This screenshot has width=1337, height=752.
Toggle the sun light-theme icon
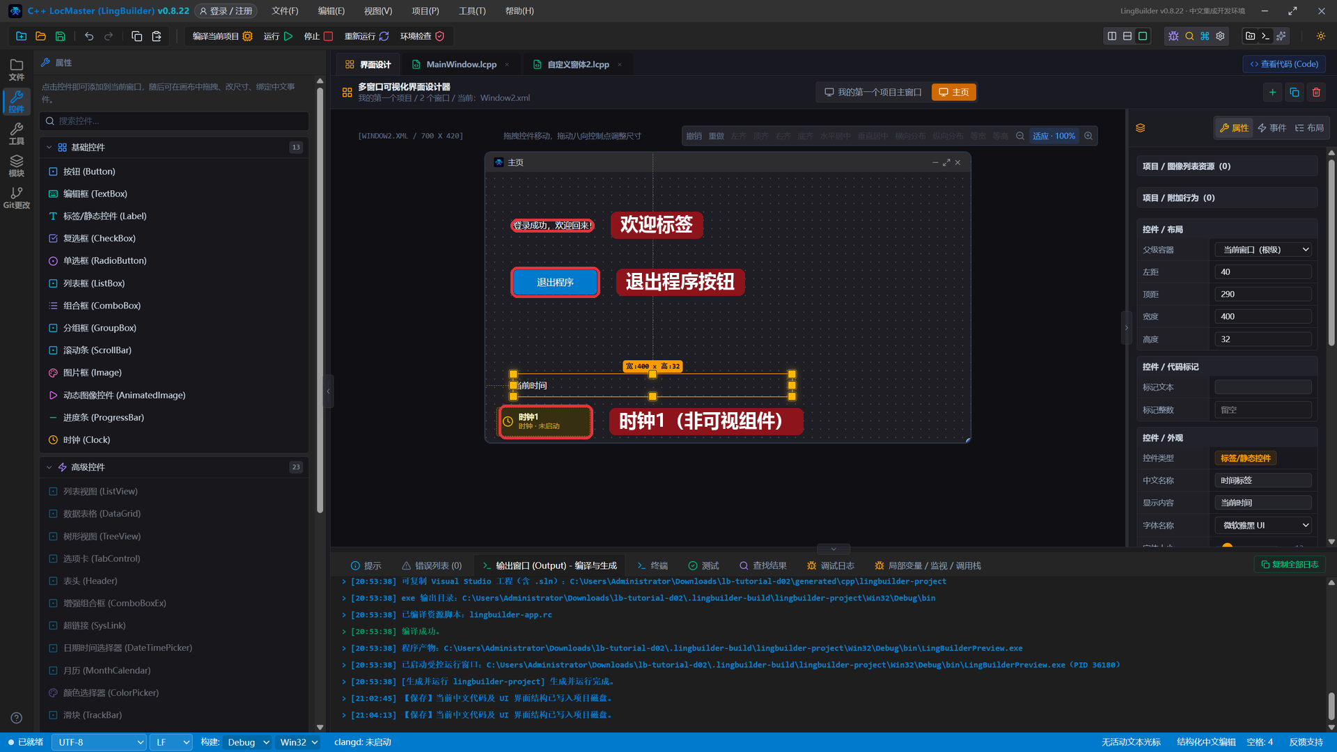coord(1320,36)
